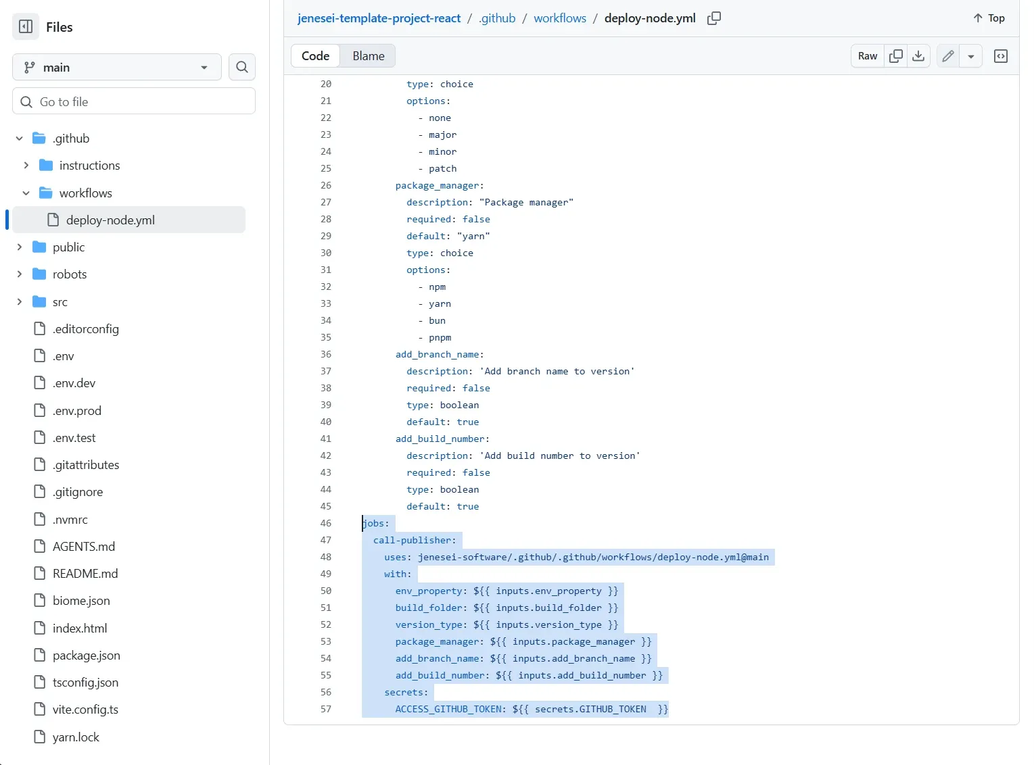Edit this file pencil icon
The height and width of the screenshot is (765, 1034).
948,56
